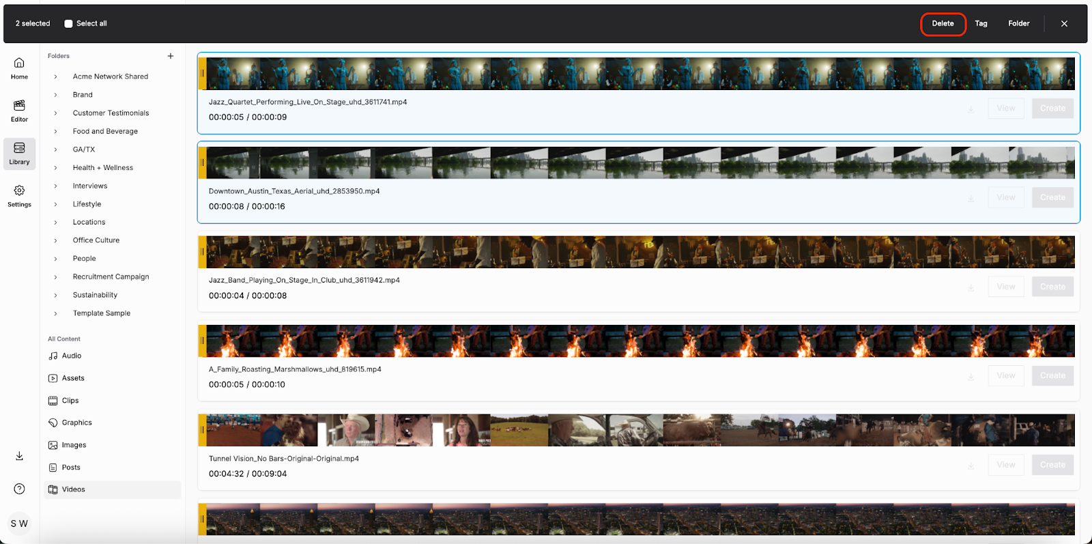Open the Editor section icon
1092x544 pixels.
19,105
